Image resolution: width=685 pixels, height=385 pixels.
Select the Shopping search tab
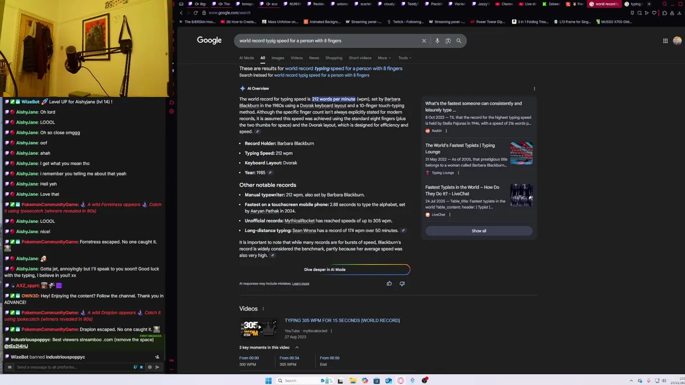pyautogui.click(x=333, y=58)
